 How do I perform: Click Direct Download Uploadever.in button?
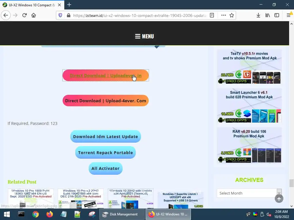coord(106,75)
